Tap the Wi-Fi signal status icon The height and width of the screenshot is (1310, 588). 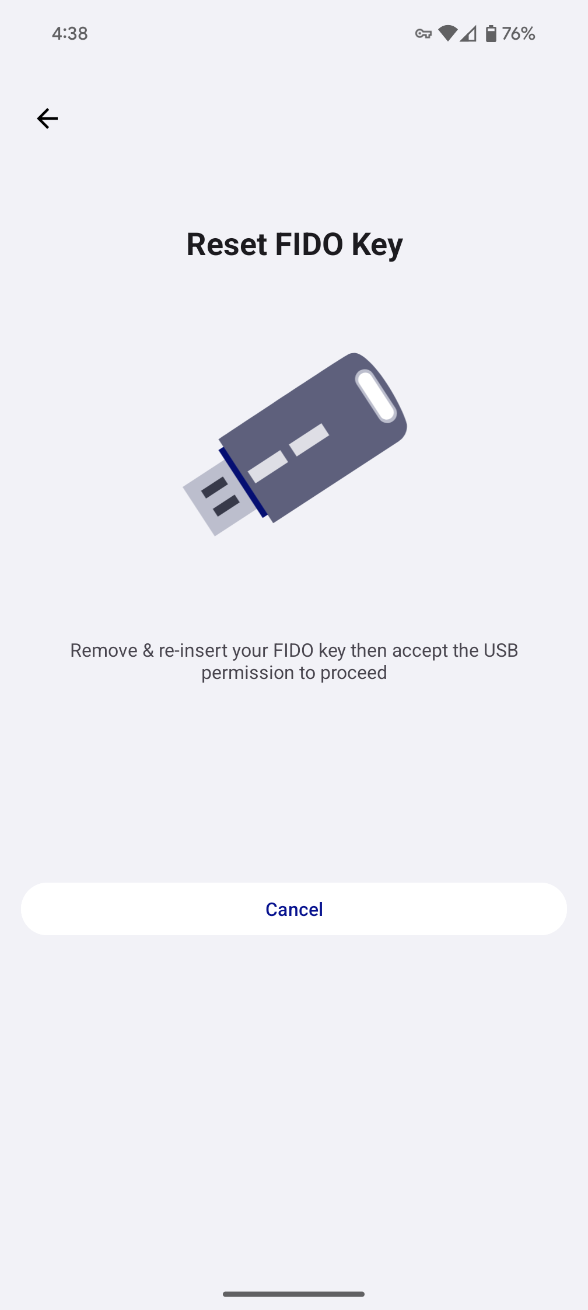pyautogui.click(x=447, y=33)
